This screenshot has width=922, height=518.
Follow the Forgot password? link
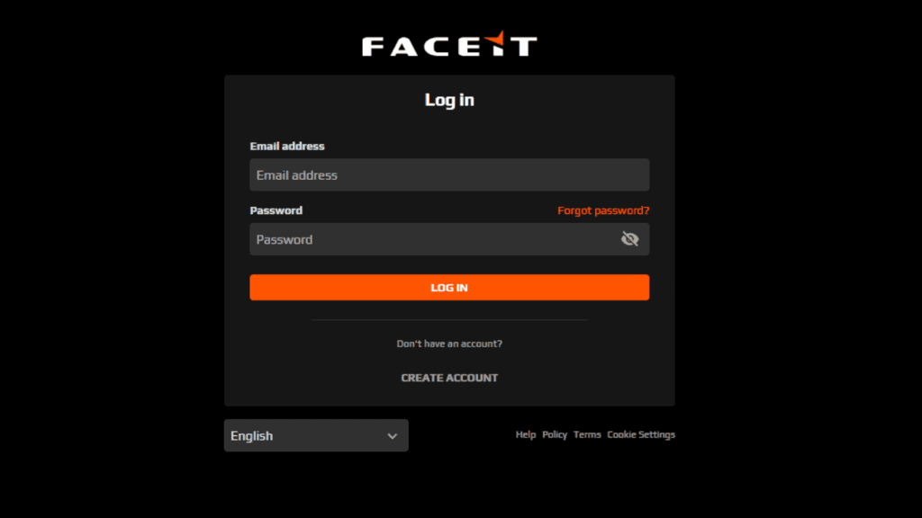point(602,210)
